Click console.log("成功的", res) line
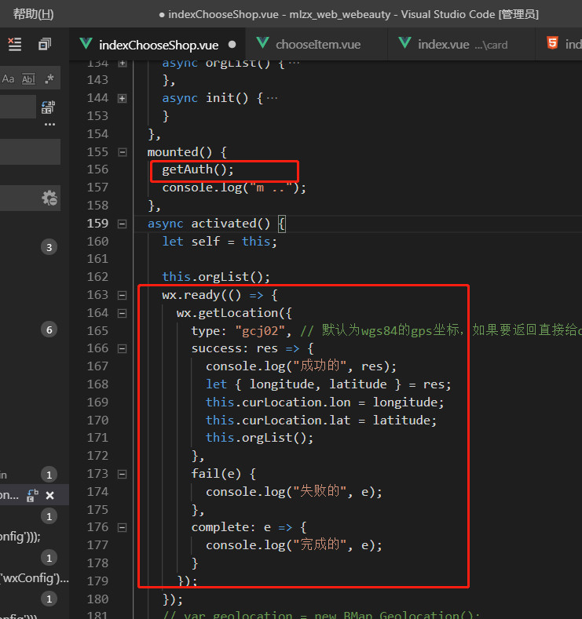This screenshot has width=582, height=619. tap(301, 366)
